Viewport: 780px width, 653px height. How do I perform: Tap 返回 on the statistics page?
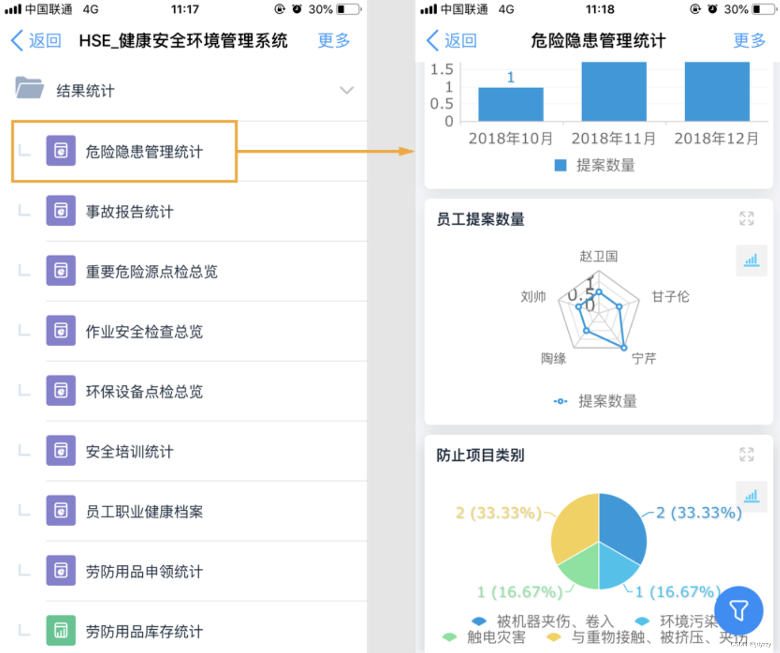coord(451,40)
